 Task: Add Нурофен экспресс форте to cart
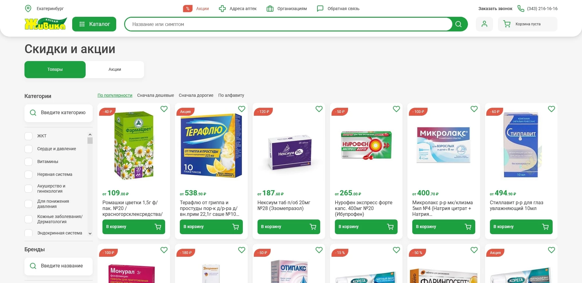click(366, 227)
